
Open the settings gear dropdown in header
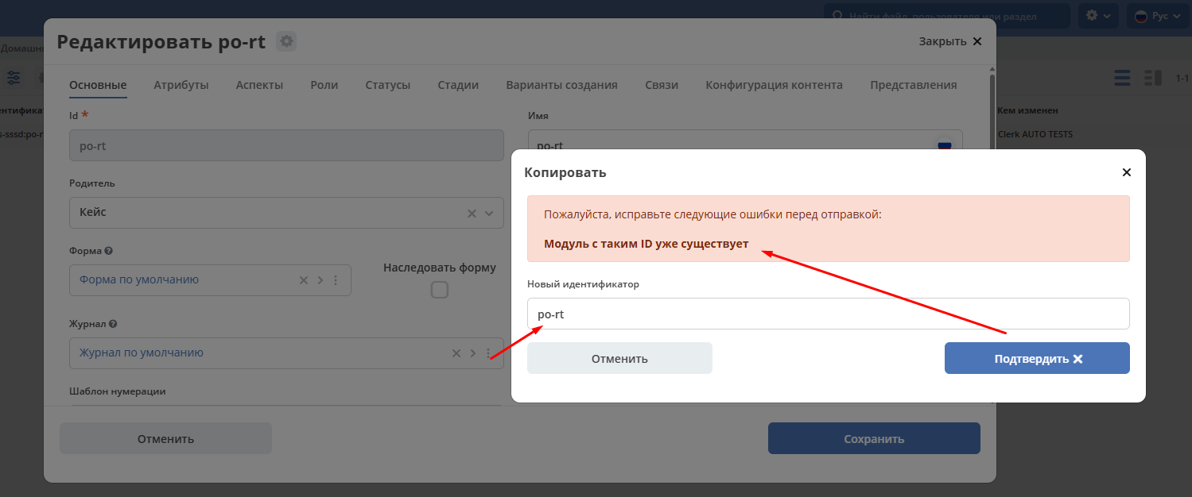pos(1098,16)
